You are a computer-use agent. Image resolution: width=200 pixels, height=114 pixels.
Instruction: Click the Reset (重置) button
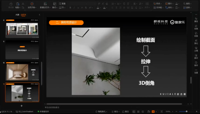(x=62, y=4)
